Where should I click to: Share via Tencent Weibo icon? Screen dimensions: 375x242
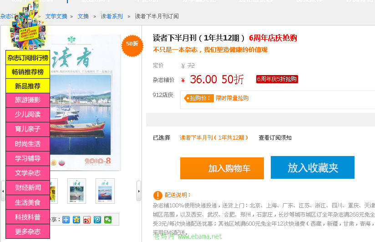[97, 220]
